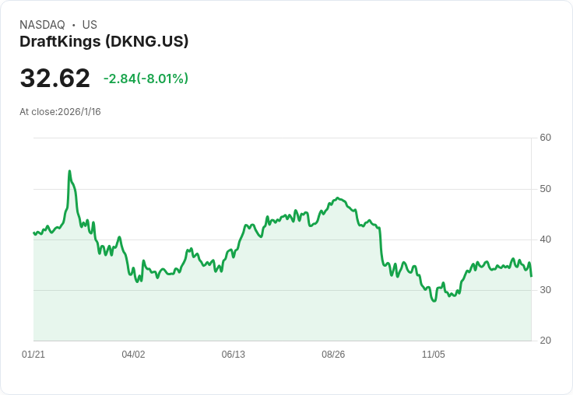Click the US market label
The height and width of the screenshot is (395, 573).
click(x=90, y=25)
